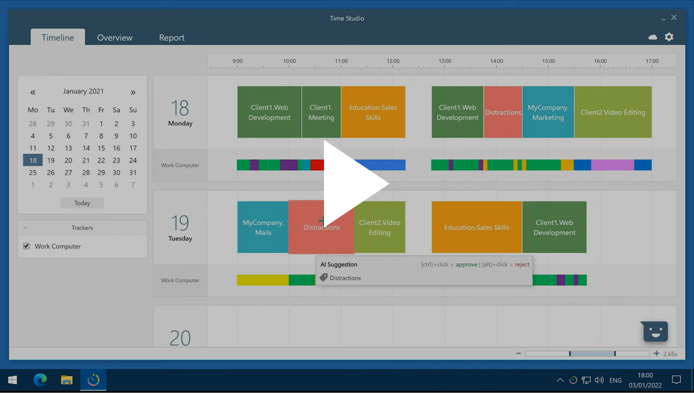This screenshot has width=694, height=393.
Task: Collapse the Trackers panel
Action: coord(25,228)
